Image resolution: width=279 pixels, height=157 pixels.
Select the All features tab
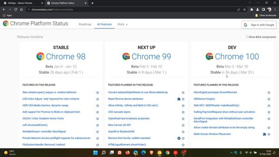tap(105, 24)
